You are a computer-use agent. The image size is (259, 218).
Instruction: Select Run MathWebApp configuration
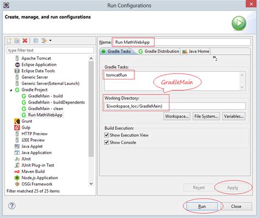pyautogui.click(x=45, y=115)
